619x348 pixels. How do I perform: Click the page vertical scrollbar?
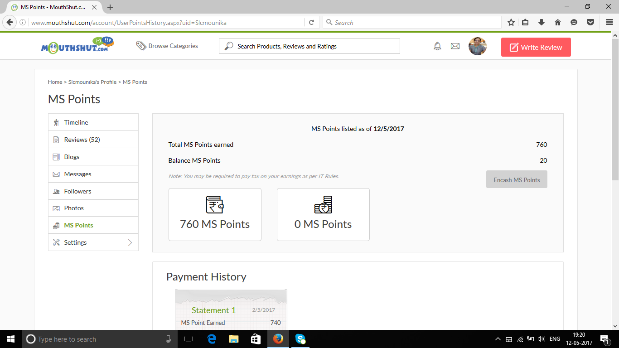(x=615, y=109)
